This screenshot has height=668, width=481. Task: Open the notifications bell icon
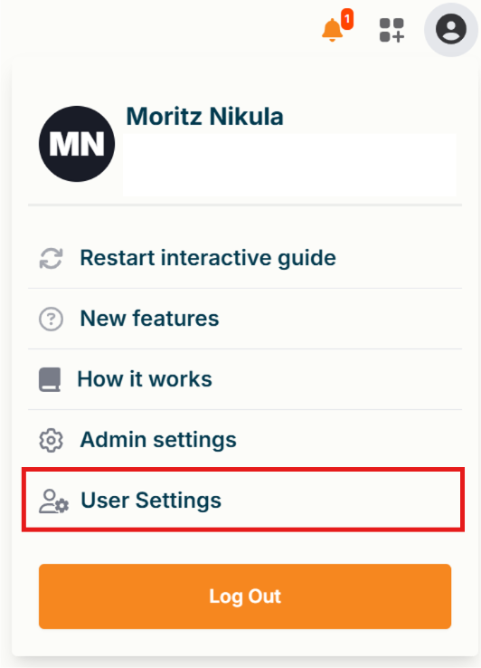pyautogui.click(x=332, y=31)
